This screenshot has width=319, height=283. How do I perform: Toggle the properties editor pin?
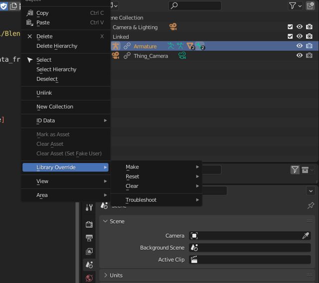[311, 205]
